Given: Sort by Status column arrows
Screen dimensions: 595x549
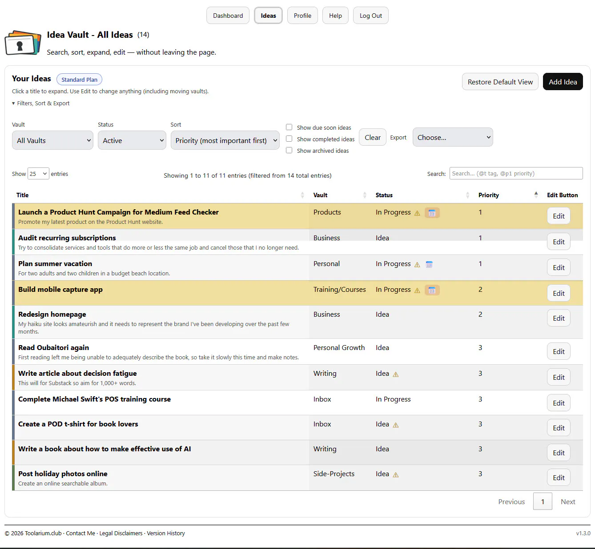Looking at the screenshot, I should 467,195.
